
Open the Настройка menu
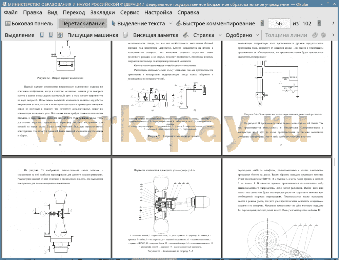(x=158, y=13)
